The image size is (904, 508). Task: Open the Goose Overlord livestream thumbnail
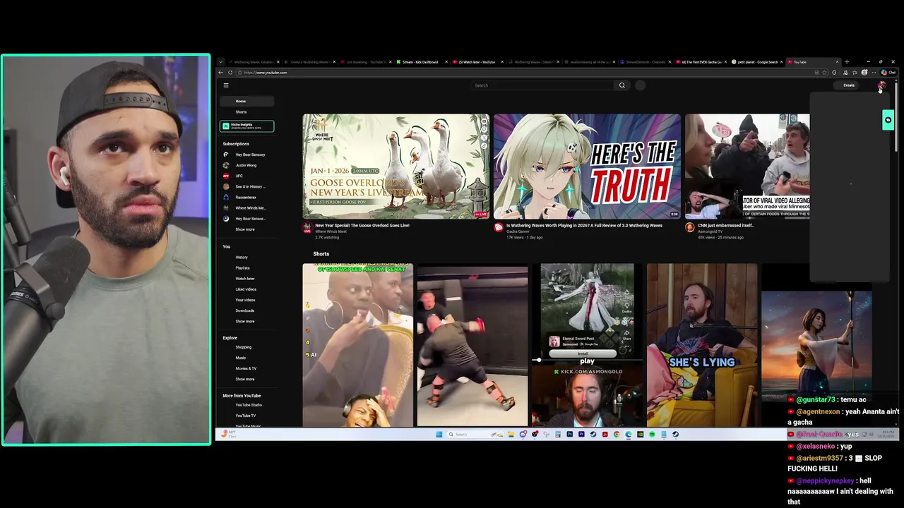[x=395, y=167]
